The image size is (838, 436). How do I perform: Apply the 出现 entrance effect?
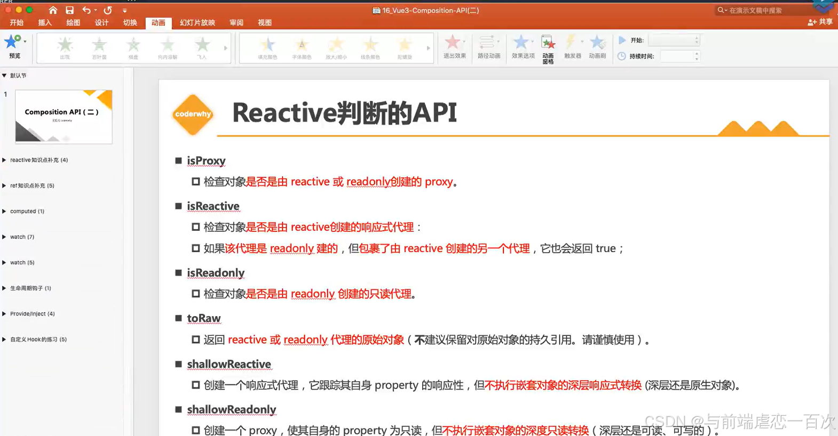[x=65, y=48]
